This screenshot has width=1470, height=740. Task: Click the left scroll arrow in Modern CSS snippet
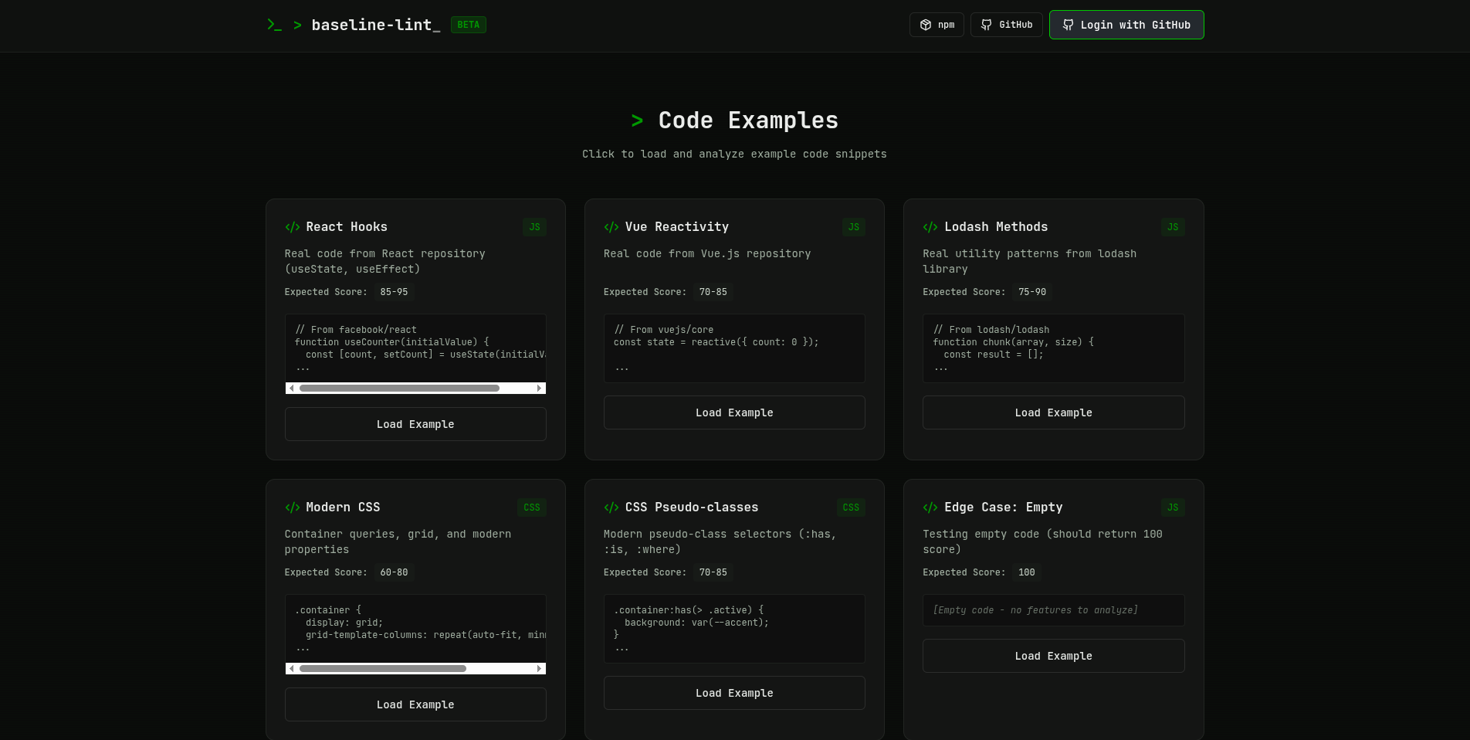pyautogui.click(x=292, y=669)
